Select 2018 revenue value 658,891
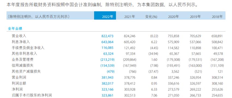 click(x=217, y=36)
